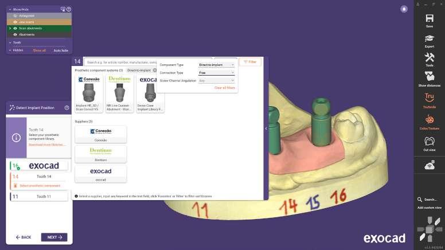This screenshot has width=445, height=250.
Task: Select Tooth 14 entry in list
Action: pos(39,177)
